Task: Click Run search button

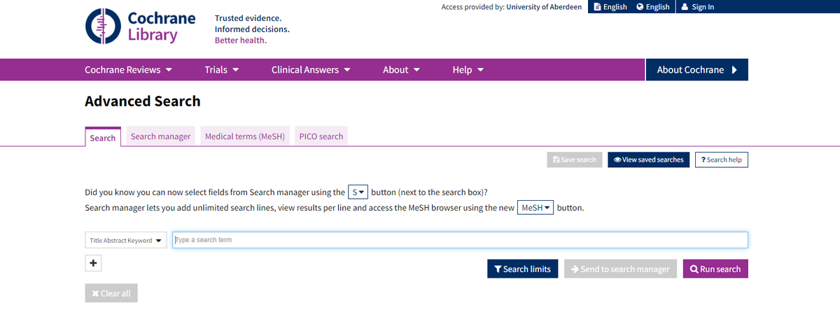Action: (715, 269)
